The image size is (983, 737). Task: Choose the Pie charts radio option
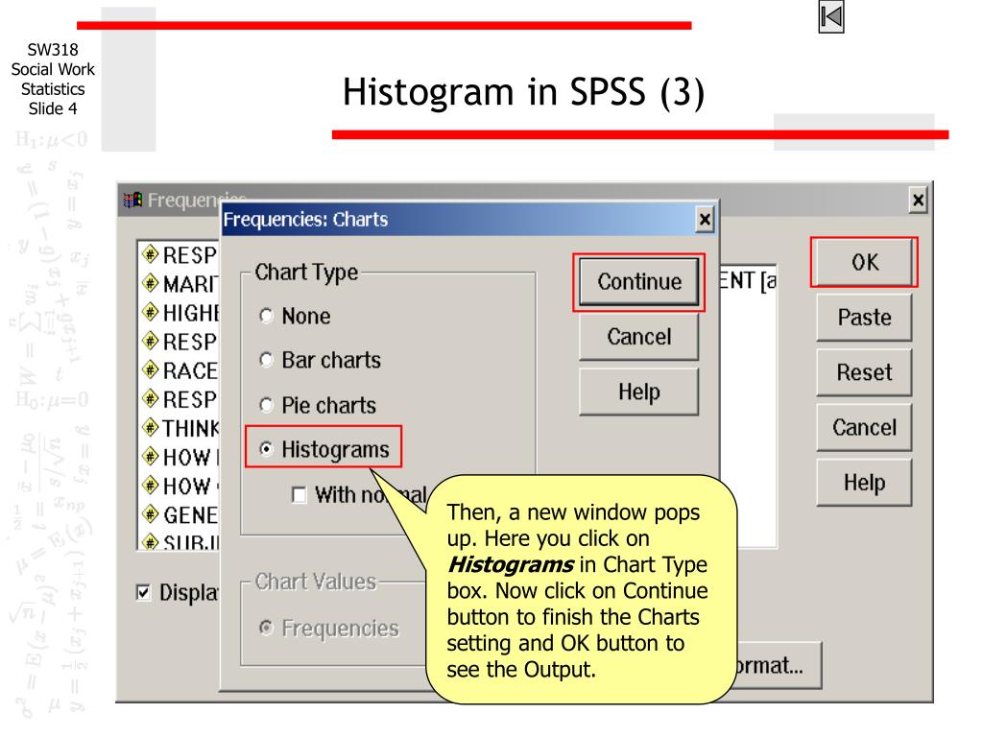coord(267,406)
